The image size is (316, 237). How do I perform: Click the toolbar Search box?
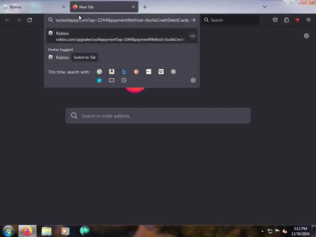pos(230,20)
